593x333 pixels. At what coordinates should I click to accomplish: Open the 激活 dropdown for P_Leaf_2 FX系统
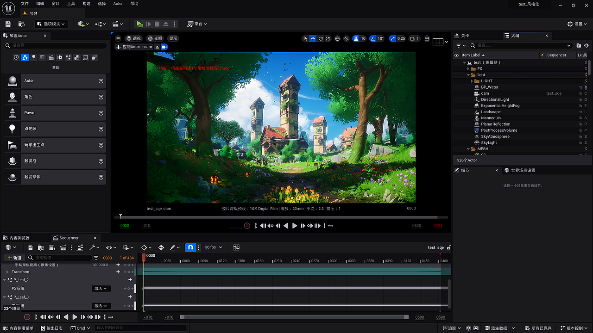101,289
